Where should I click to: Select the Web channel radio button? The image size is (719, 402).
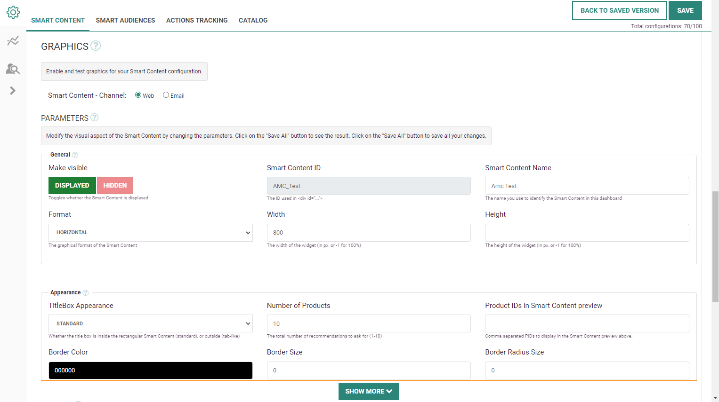click(x=138, y=95)
